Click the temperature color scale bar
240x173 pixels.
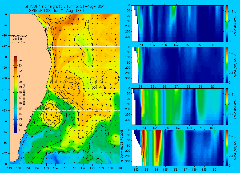(16, 95)
